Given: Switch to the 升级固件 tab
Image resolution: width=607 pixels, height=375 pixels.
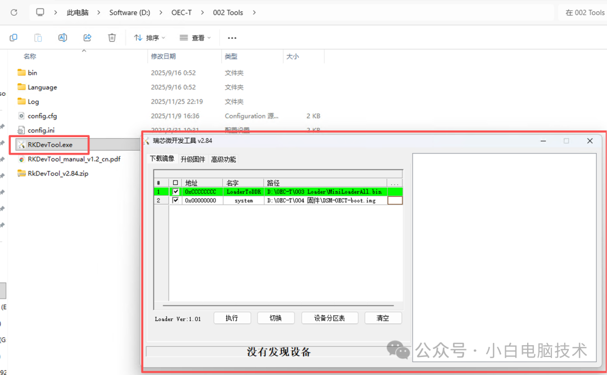Looking at the screenshot, I should [193, 159].
